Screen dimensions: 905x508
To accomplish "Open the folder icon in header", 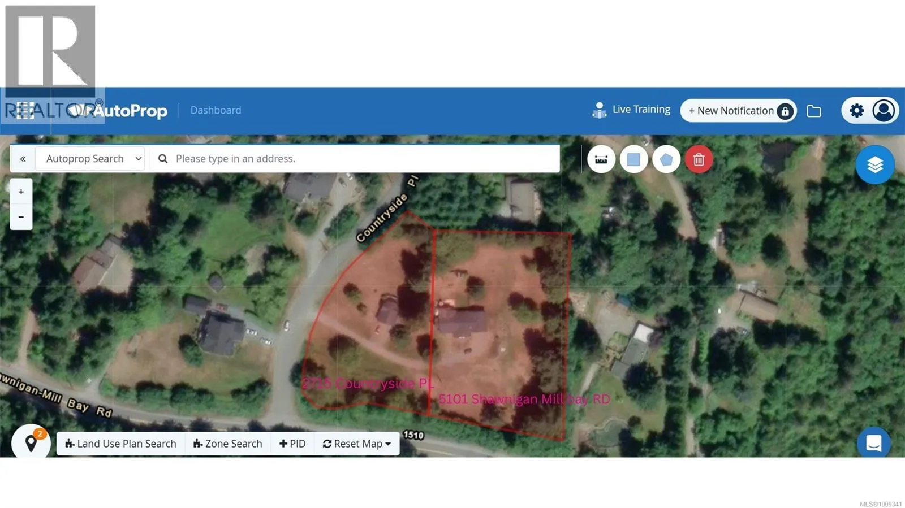I will tap(814, 111).
